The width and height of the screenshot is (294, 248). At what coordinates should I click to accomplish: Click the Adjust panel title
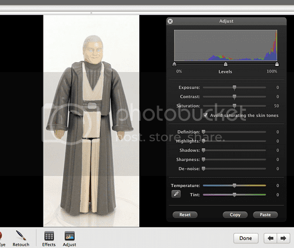click(x=226, y=21)
